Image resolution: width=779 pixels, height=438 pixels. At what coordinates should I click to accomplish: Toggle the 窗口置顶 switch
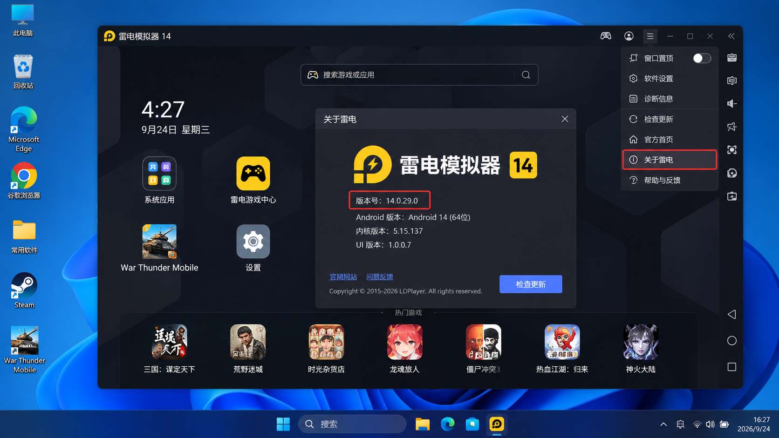point(702,58)
